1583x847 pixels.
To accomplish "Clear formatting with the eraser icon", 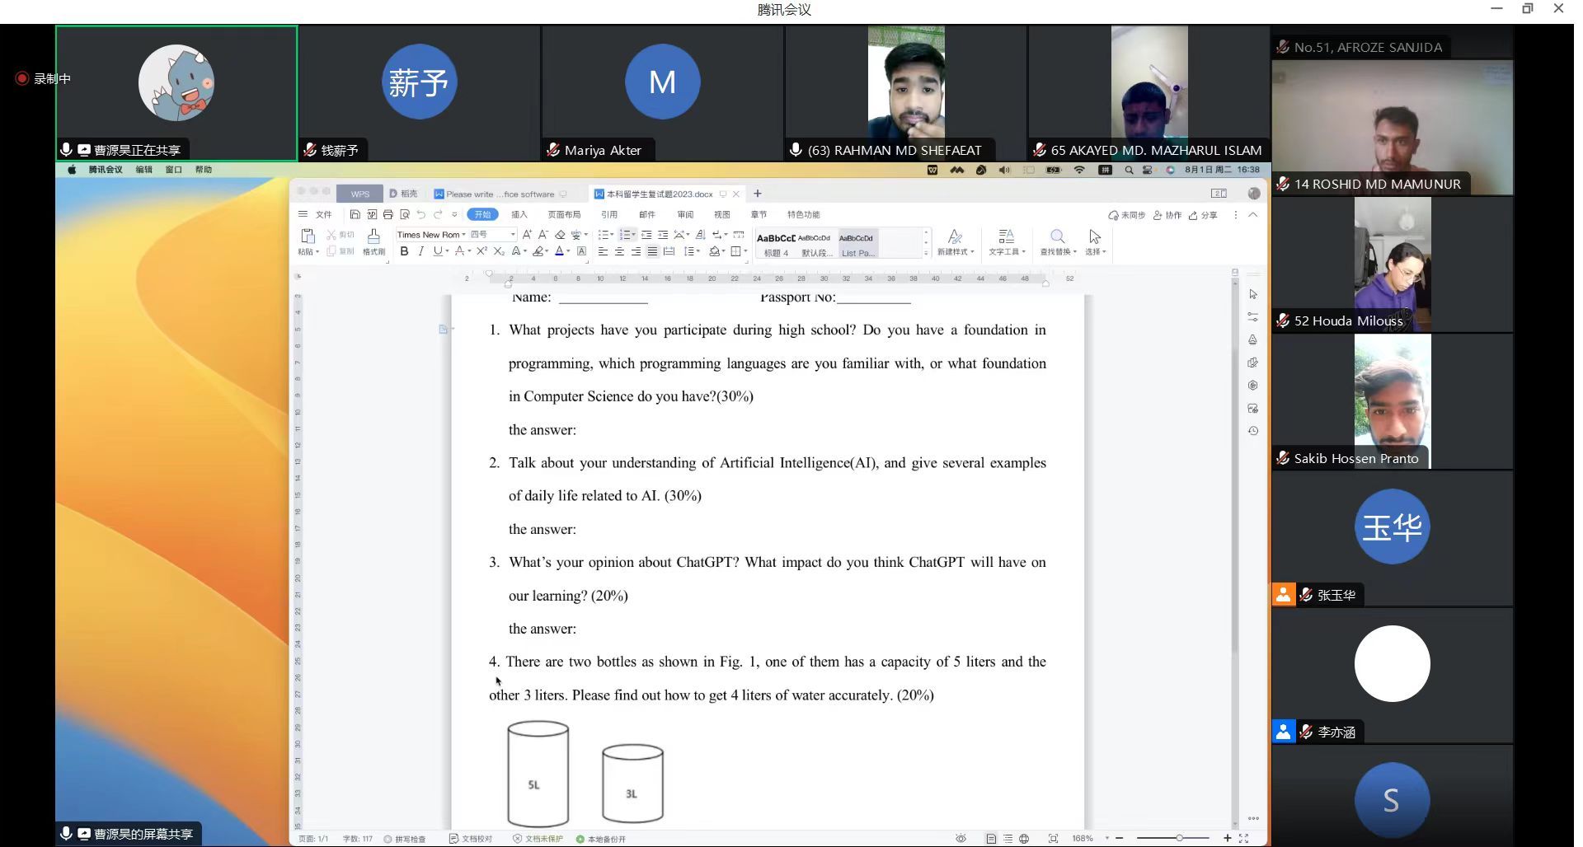I will pos(560,235).
